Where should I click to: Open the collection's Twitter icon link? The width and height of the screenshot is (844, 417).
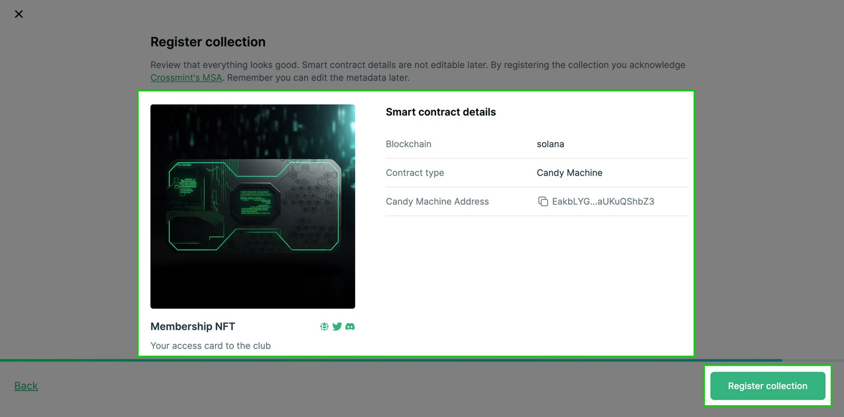pyautogui.click(x=337, y=327)
